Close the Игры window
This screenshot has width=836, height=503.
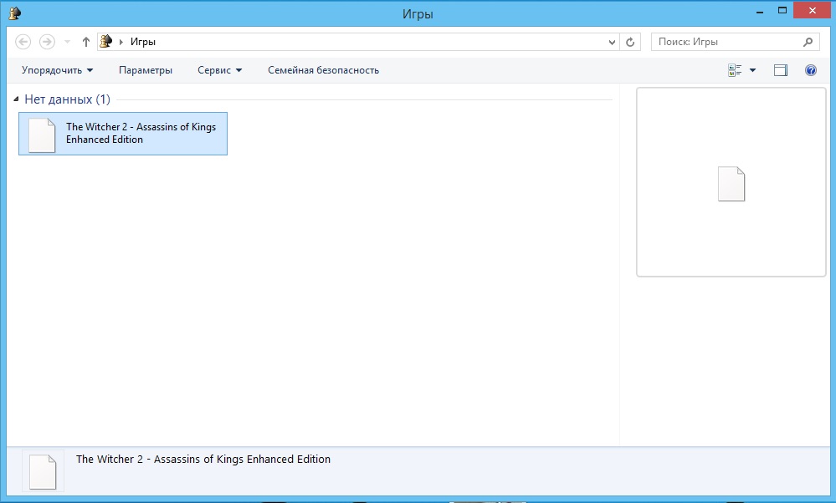(812, 11)
